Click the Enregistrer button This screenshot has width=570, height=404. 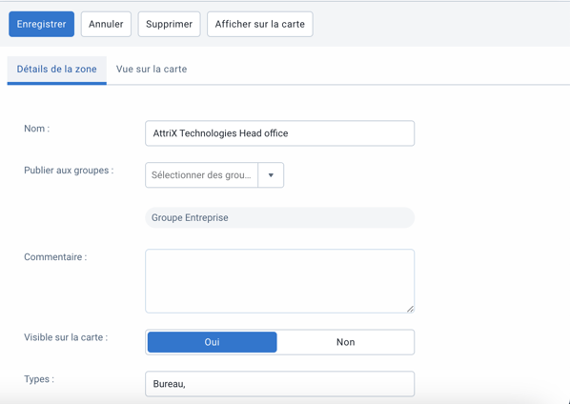pos(41,25)
